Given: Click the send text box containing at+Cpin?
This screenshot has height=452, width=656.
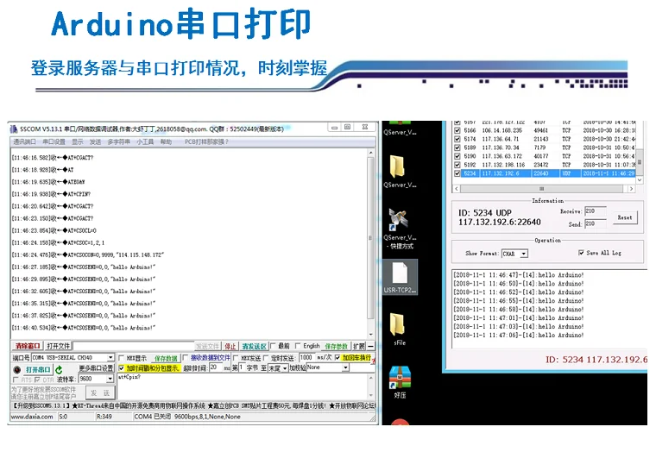Looking at the screenshot, I should coord(242,386).
